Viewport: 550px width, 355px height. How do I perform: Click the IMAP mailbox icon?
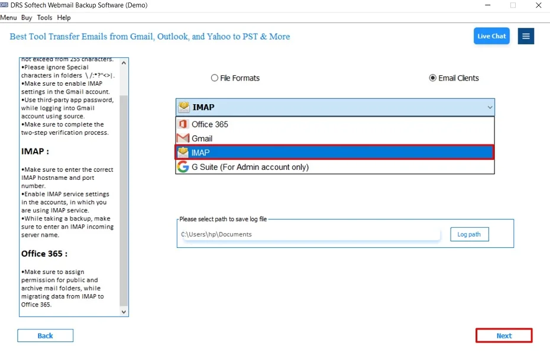click(183, 152)
